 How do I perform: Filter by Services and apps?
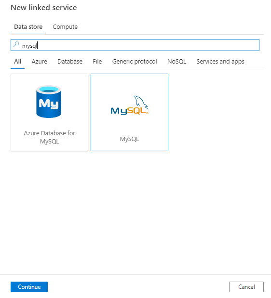point(220,62)
